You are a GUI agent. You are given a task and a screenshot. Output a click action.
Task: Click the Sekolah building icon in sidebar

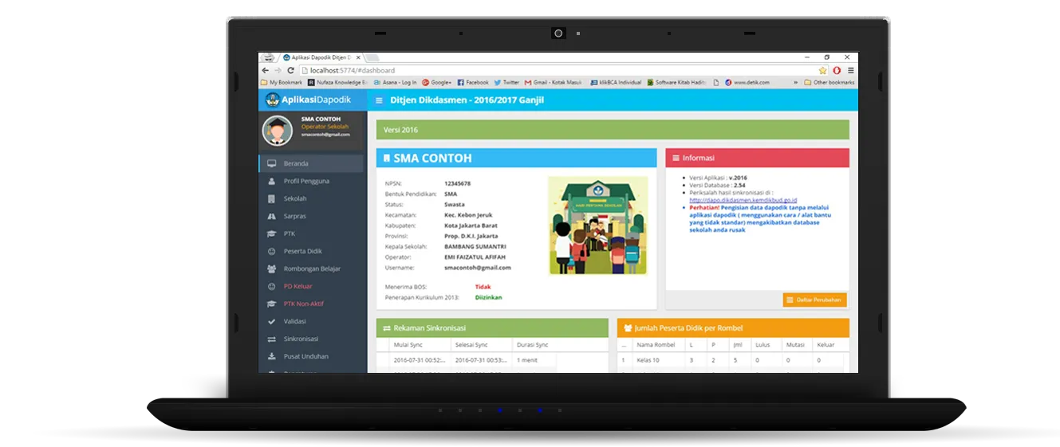(x=271, y=198)
